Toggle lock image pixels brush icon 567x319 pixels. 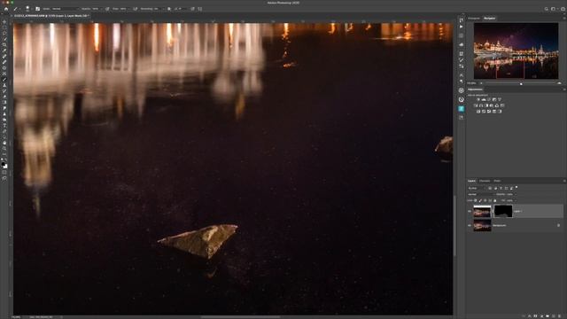pyautogui.click(x=480, y=200)
